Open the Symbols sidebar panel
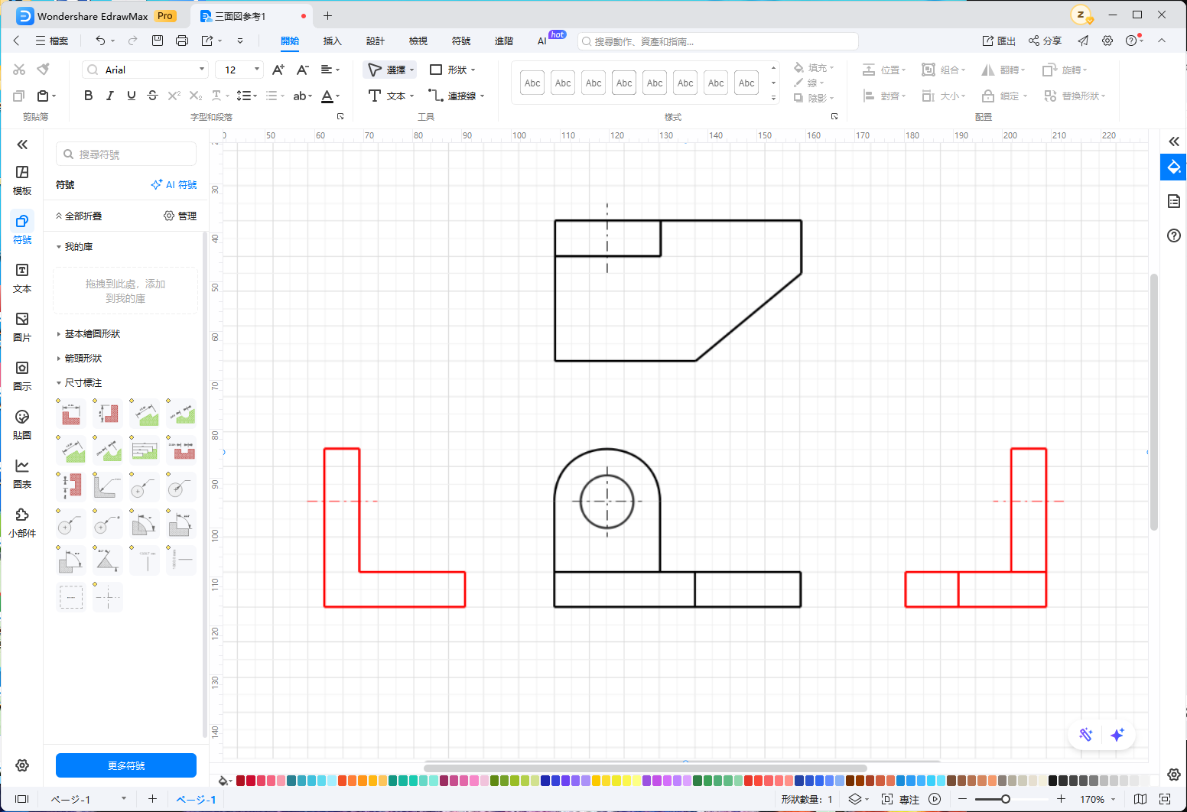1187x812 pixels. coord(22,229)
